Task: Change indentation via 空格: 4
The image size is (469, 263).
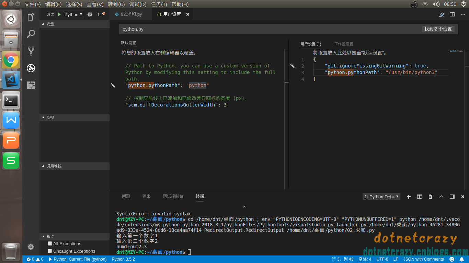Action: tap(365, 259)
